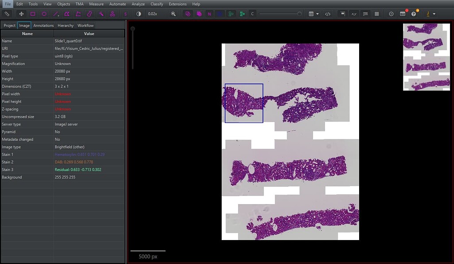Open the TMA grid dropdown arrow
The height and width of the screenshot is (264, 454).
tap(317, 14)
